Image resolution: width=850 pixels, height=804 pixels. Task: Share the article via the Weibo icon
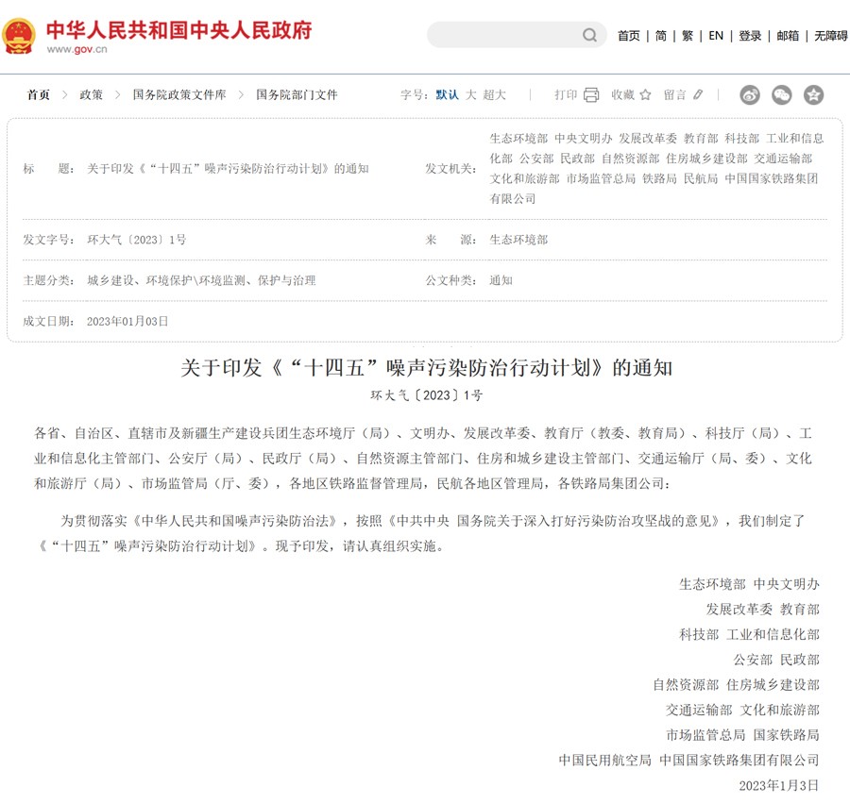[749, 95]
